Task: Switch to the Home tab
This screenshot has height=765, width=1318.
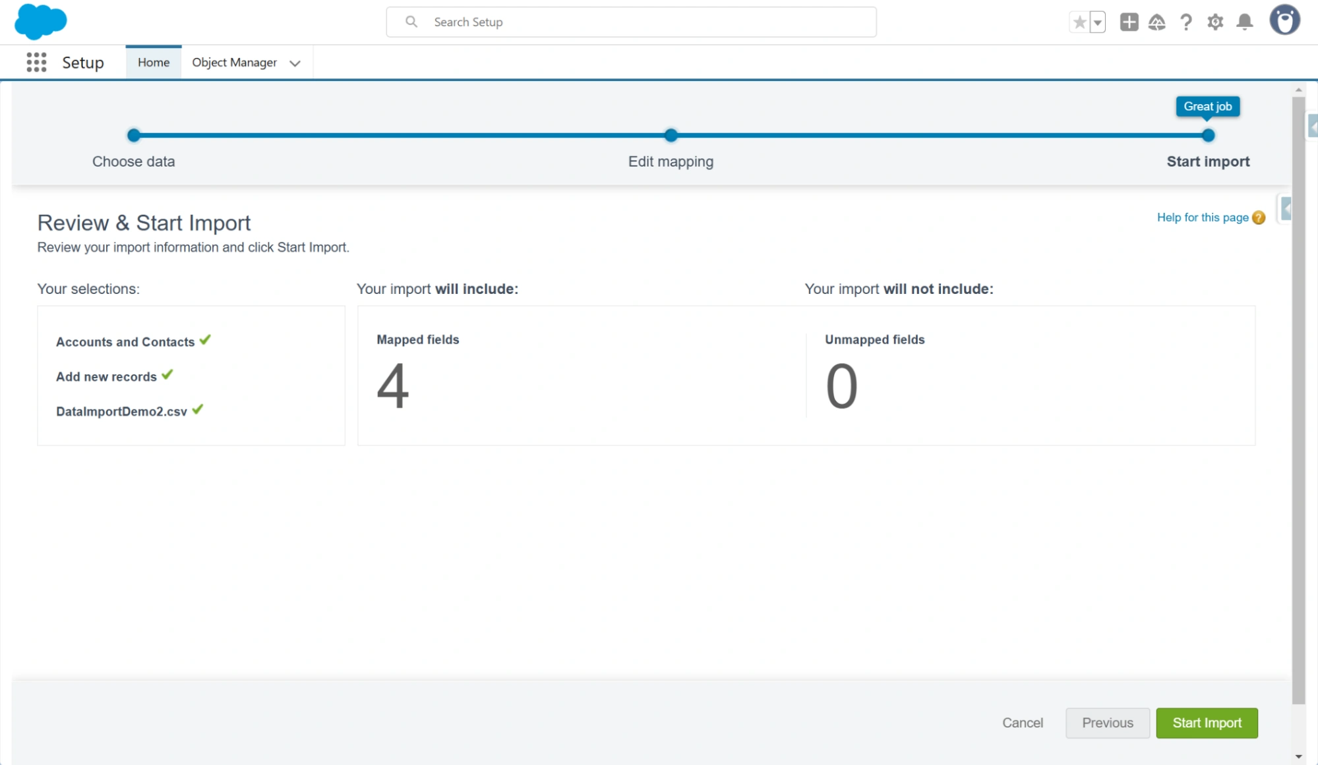Action: [154, 63]
